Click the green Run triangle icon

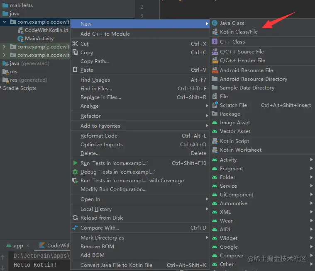pyautogui.click(x=75, y=163)
